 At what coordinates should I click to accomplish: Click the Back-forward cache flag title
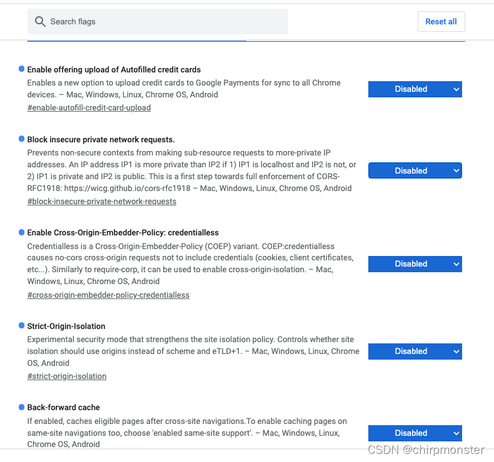pyautogui.click(x=63, y=407)
